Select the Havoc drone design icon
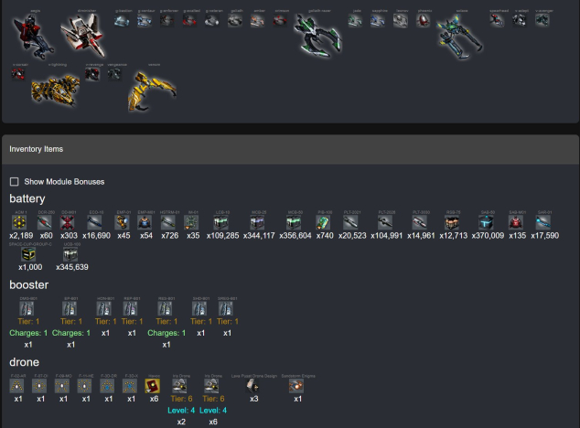580x428 pixels. (x=154, y=386)
